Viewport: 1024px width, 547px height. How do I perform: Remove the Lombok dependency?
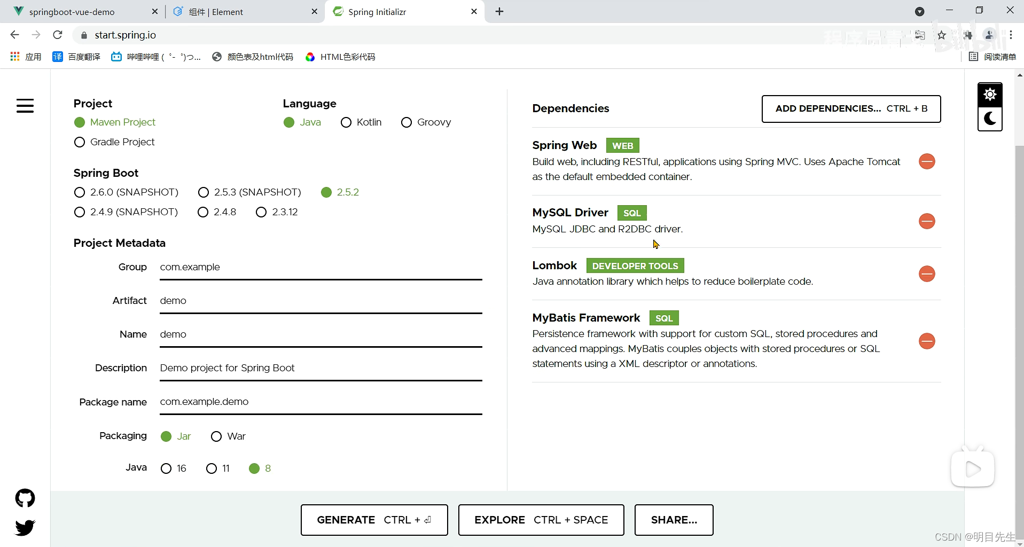click(927, 274)
